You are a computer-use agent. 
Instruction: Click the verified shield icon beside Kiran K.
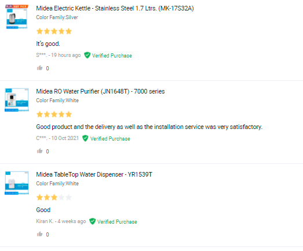pyautogui.click(x=92, y=221)
